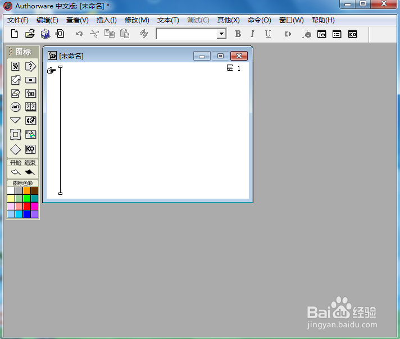Close the [未命名] design window
The height and width of the screenshot is (339, 400).
(x=239, y=56)
